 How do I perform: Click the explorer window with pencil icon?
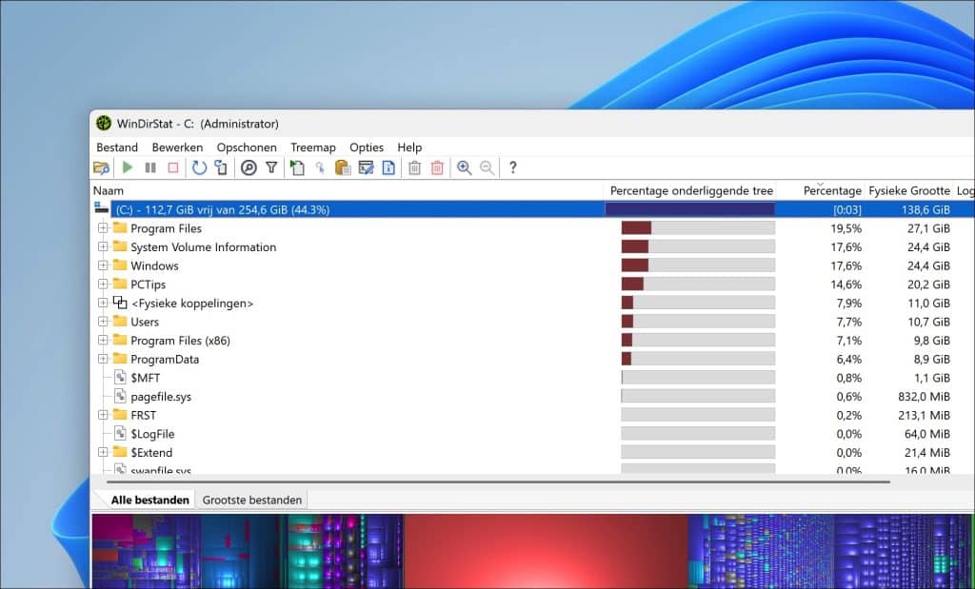(367, 167)
